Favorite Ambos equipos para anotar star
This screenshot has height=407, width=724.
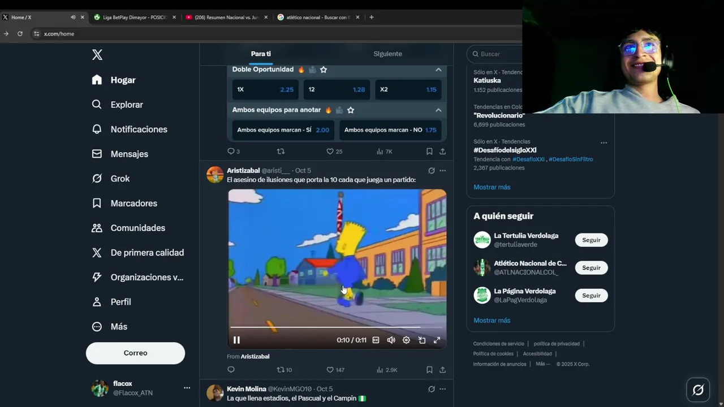click(x=351, y=110)
